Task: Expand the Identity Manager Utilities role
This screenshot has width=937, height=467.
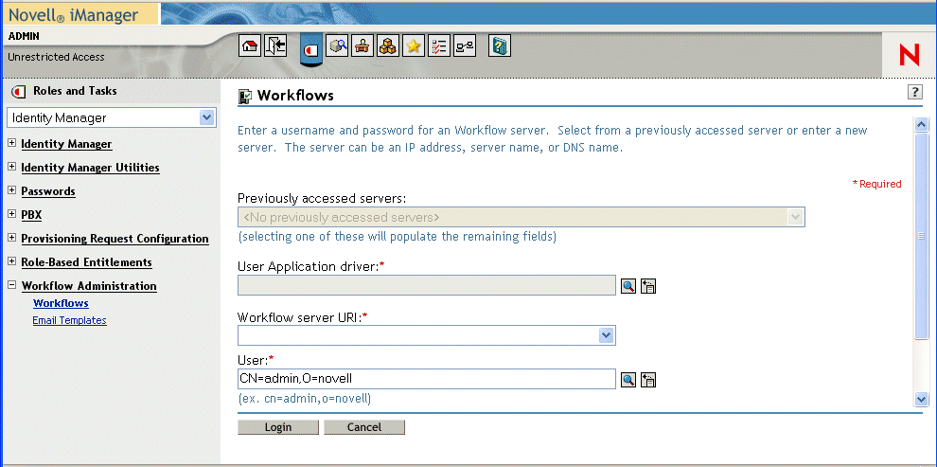Action: click(x=12, y=167)
